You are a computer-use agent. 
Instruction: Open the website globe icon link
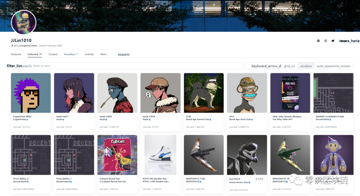tap(318, 41)
